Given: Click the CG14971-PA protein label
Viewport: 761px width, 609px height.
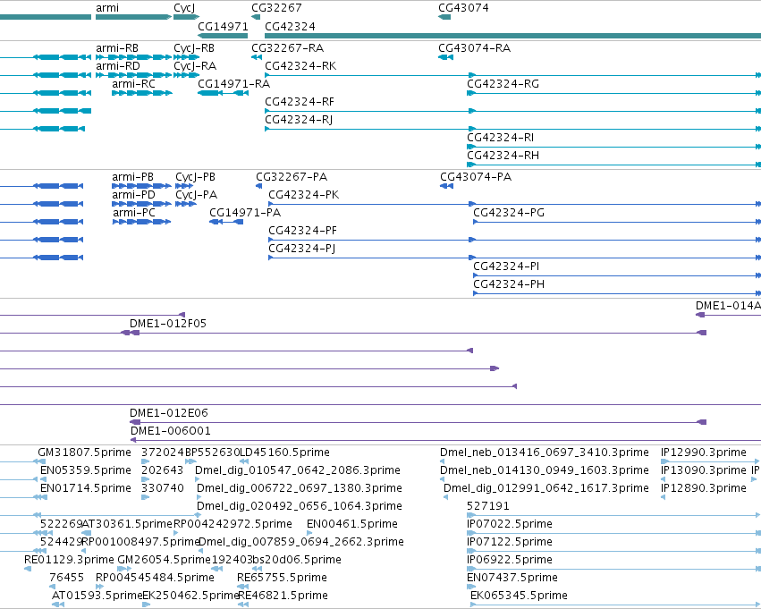Looking at the screenshot, I should (x=245, y=213).
